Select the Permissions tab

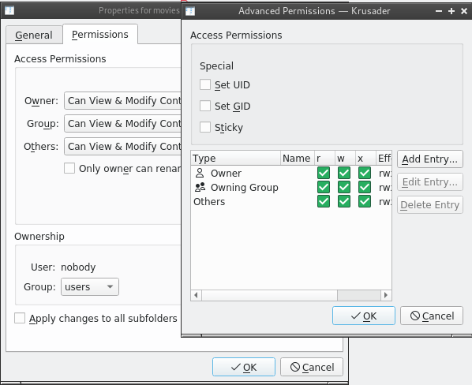point(100,34)
